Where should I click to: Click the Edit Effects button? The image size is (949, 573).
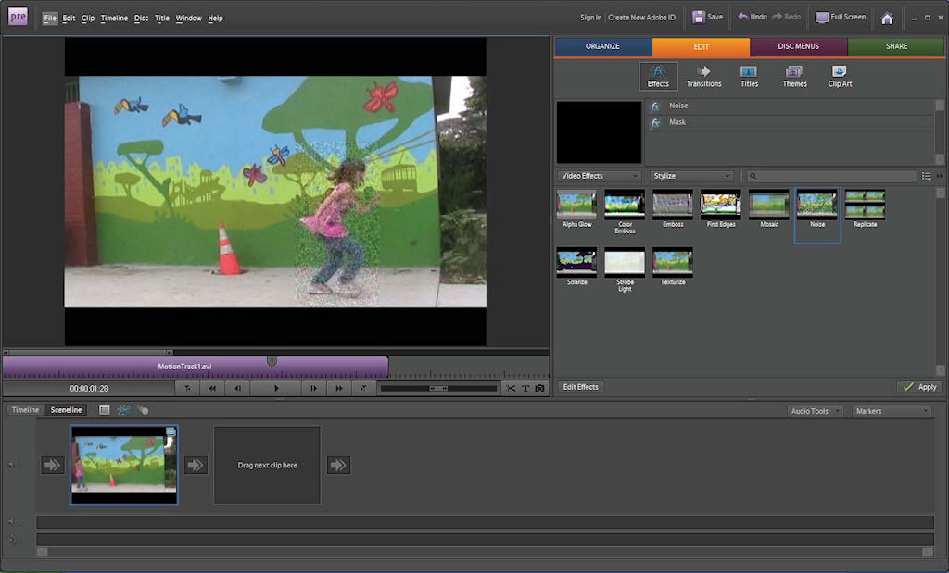pyautogui.click(x=581, y=387)
